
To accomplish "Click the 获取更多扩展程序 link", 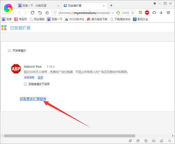I will coord(33,99).
